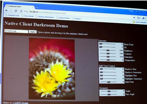Click the Saturation value 100

(121, 57)
